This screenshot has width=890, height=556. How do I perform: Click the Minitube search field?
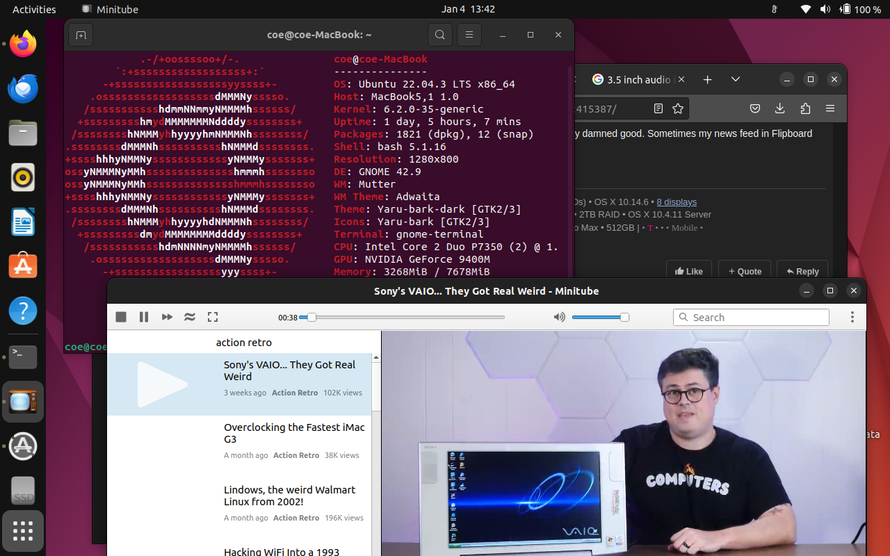(751, 317)
